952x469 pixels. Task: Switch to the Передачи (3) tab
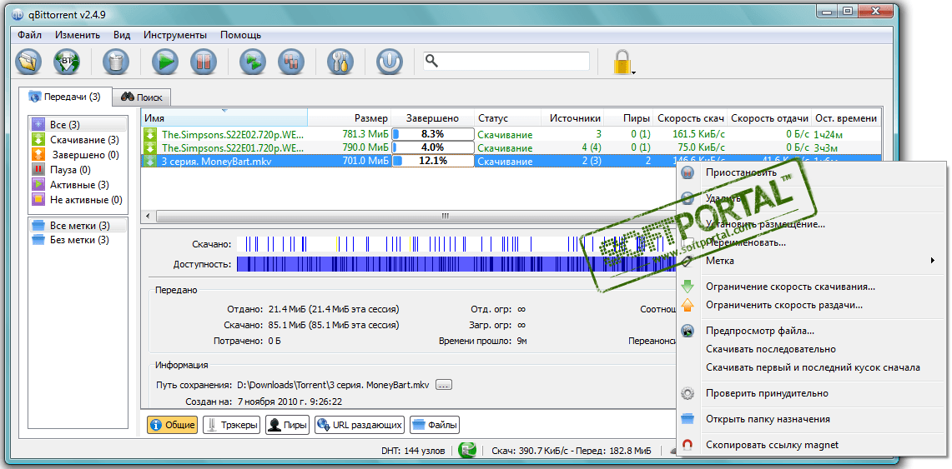[x=65, y=96]
